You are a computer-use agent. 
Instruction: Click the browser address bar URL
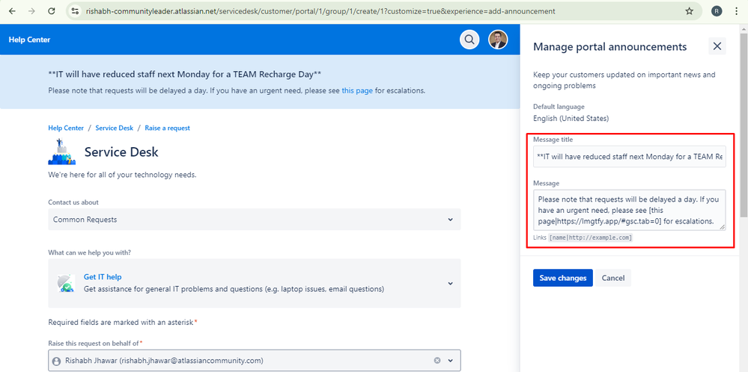(x=320, y=11)
